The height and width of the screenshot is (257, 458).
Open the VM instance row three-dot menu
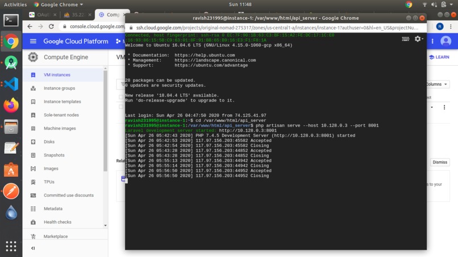(444, 107)
